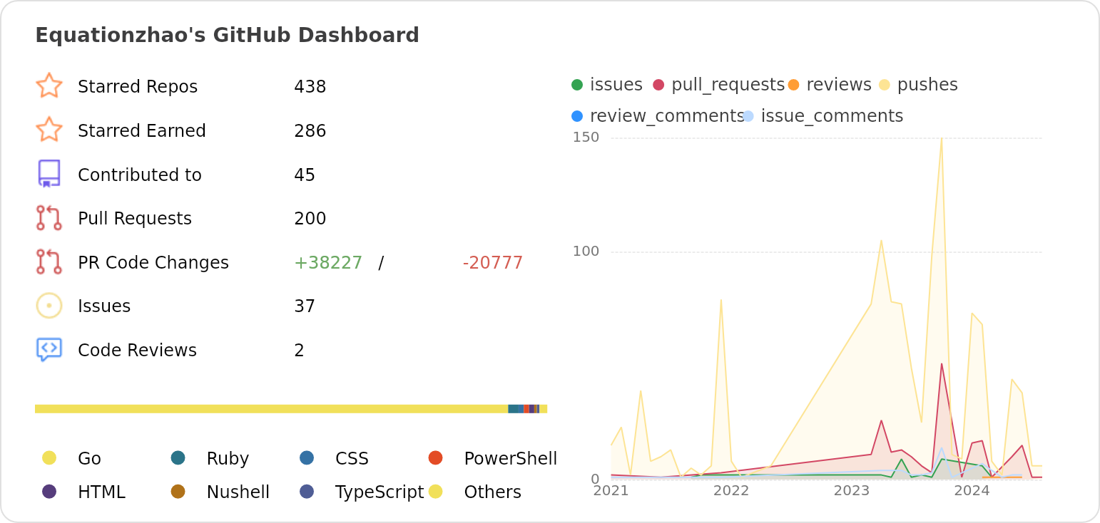The height and width of the screenshot is (523, 1100).
Task: Click the Go language color dot
Action: tap(49, 457)
